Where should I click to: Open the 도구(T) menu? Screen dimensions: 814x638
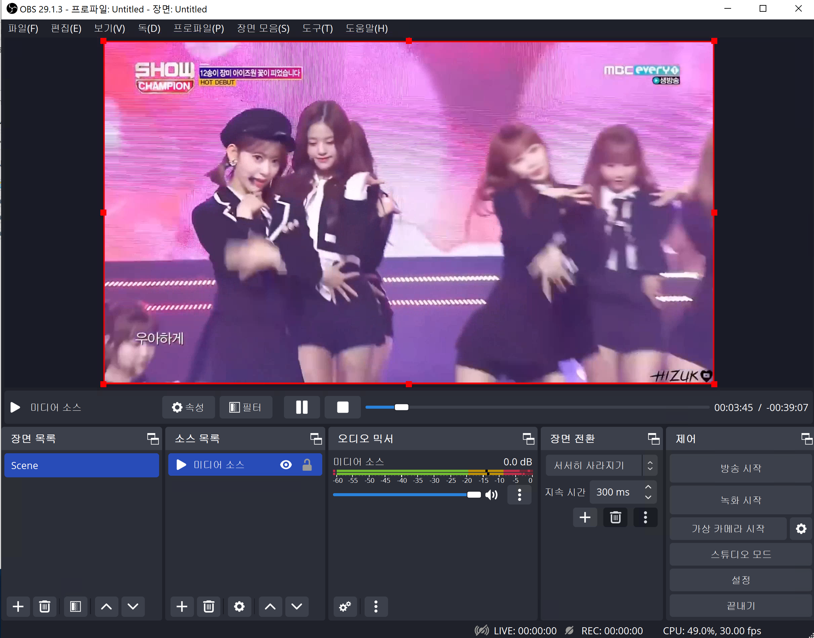coord(317,28)
